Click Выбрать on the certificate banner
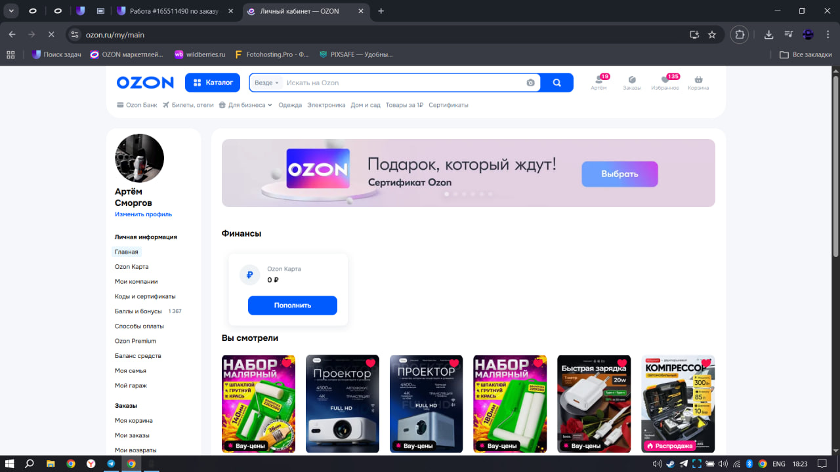 tap(619, 174)
